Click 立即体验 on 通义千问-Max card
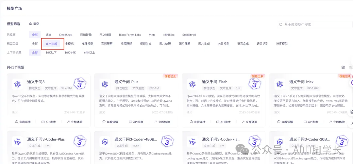 (337, 122)
